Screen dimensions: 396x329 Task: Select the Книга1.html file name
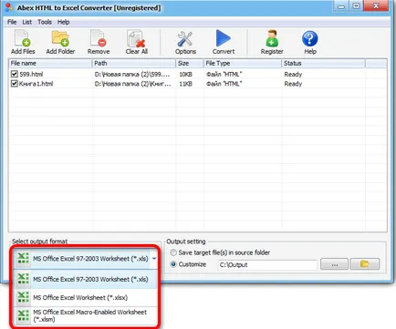coord(36,84)
